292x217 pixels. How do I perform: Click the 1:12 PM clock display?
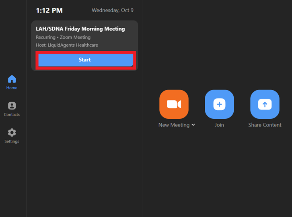(49, 10)
